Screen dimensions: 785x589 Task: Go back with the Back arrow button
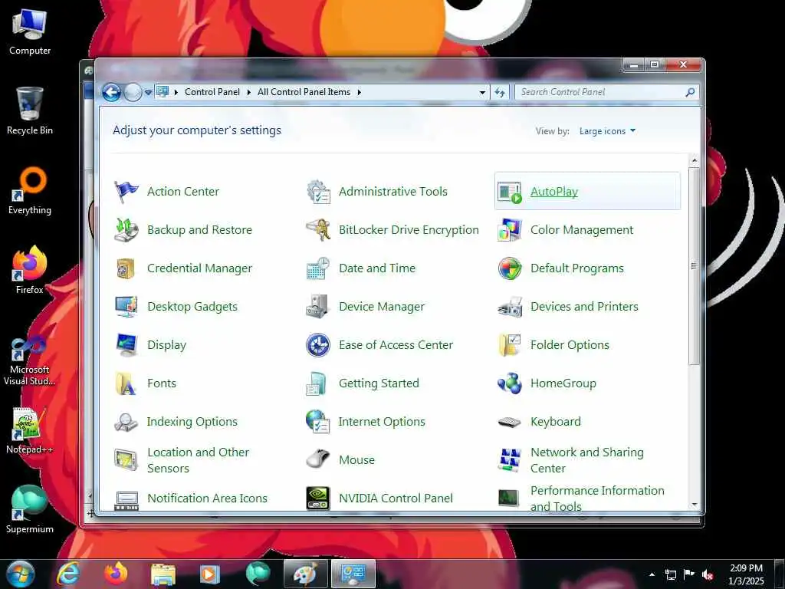coord(112,92)
